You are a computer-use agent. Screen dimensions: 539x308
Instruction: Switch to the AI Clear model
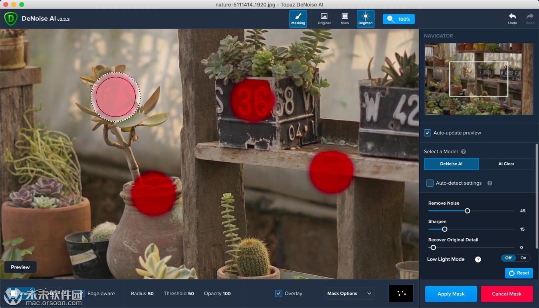click(506, 164)
